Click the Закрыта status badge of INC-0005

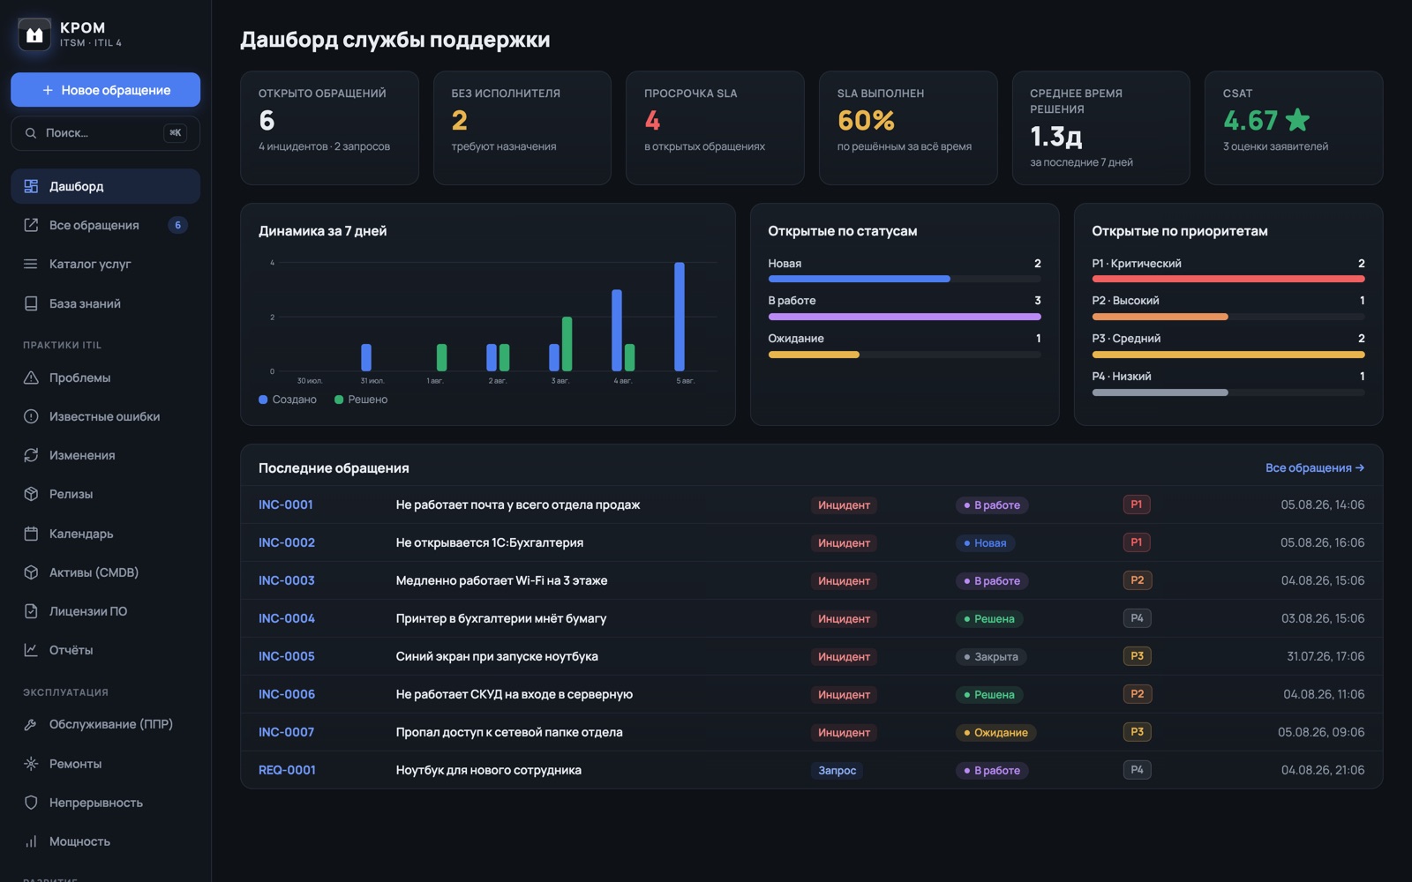[x=991, y=656]
